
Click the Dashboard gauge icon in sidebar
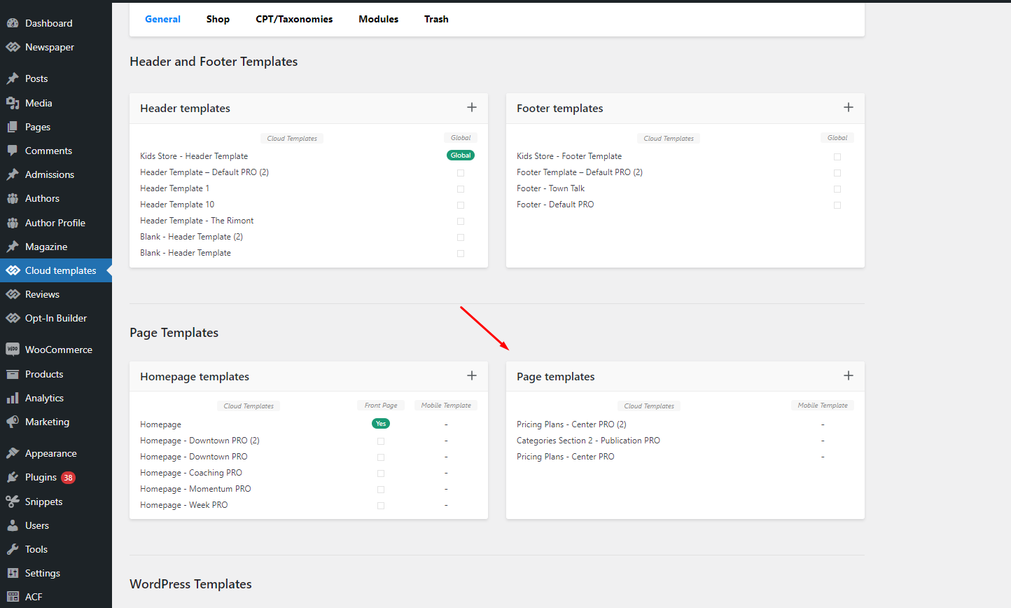click(13, 23)
